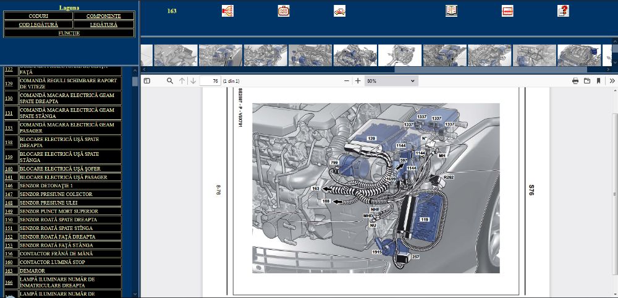Expand the PDF tools overflow menu
The width and height of the screenshot is (618, 298).
[x=612, y=81]
